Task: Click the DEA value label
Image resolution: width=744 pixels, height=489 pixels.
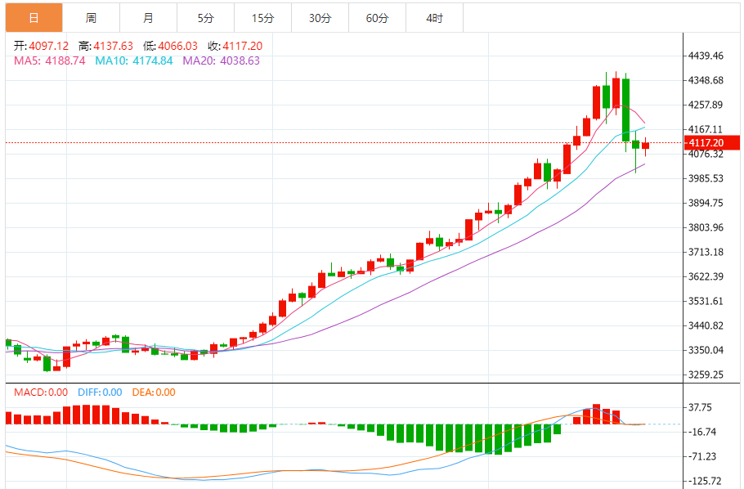Action: tap(154, 393)
